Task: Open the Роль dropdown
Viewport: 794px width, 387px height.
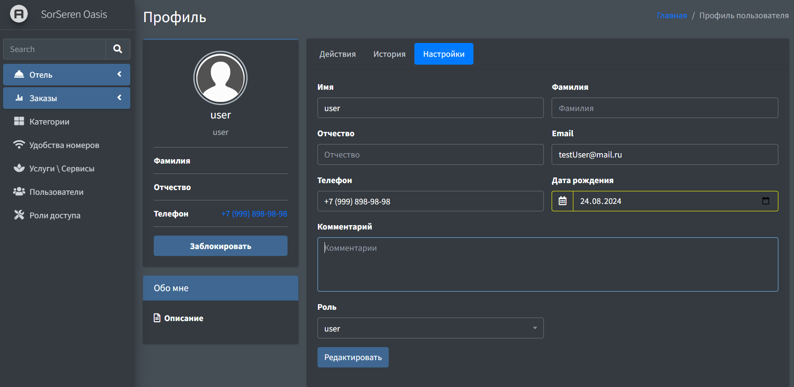Action: [x=430, y=328]
